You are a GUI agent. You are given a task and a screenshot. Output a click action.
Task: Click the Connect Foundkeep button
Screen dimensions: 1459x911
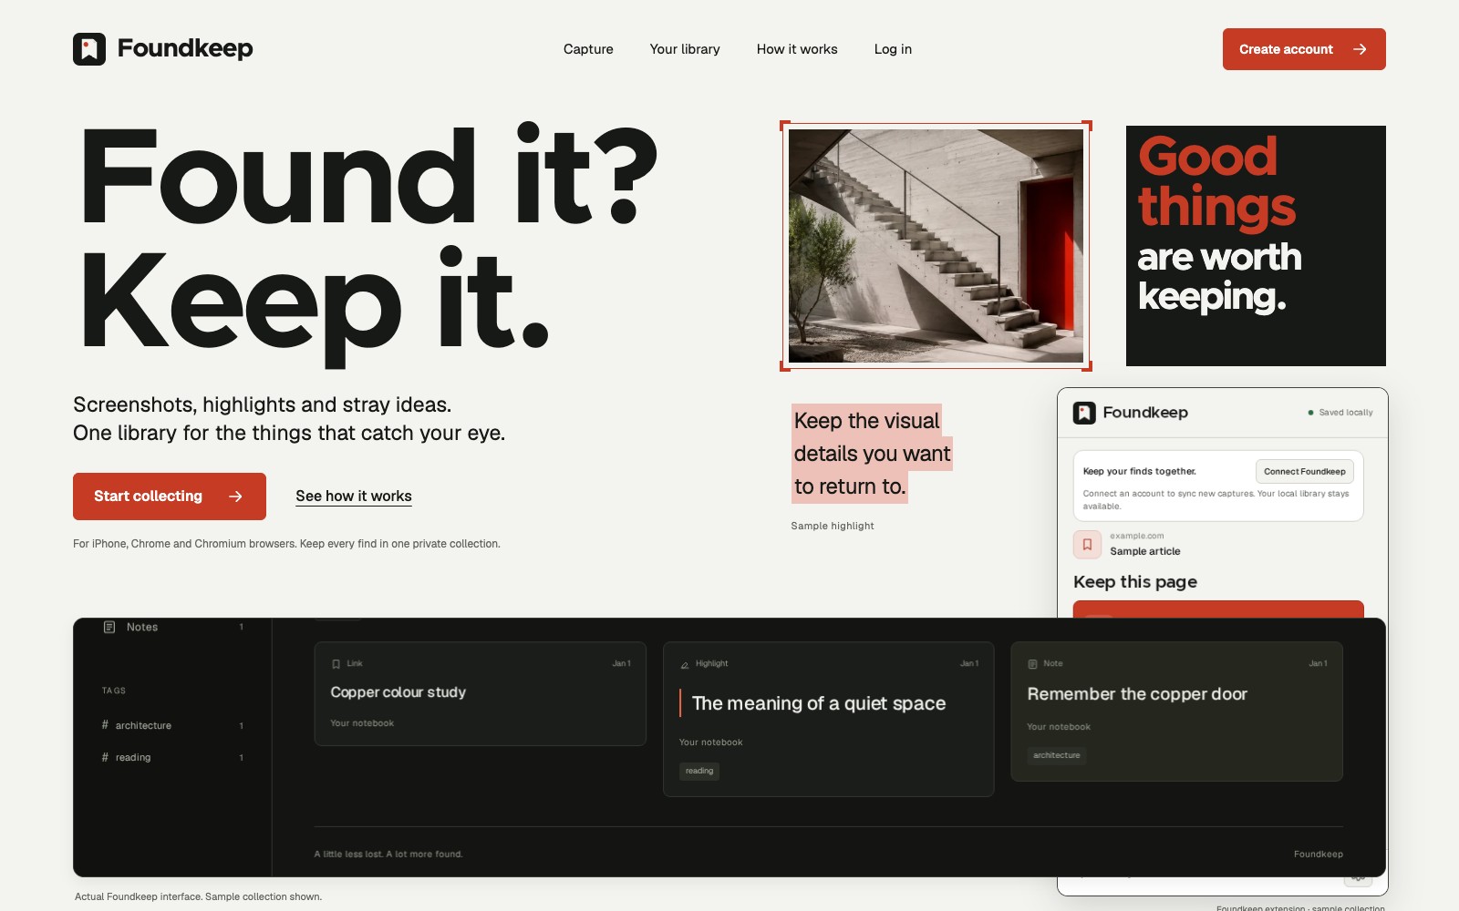[x=1305, y=471]
